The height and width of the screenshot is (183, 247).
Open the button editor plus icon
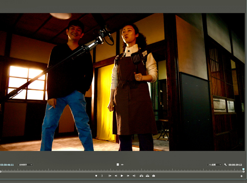(x=242, y=176)
